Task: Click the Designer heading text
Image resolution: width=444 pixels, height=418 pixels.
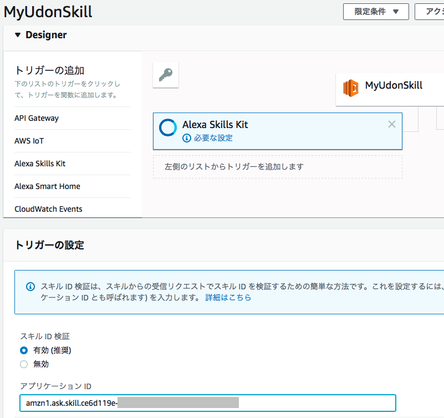Action: tap(46, 35)
